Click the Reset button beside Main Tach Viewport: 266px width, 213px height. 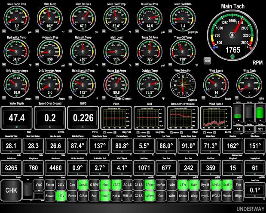[207, 61]
